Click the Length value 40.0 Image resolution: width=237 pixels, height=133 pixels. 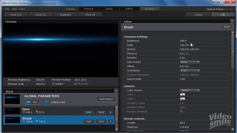coord(182,123)
